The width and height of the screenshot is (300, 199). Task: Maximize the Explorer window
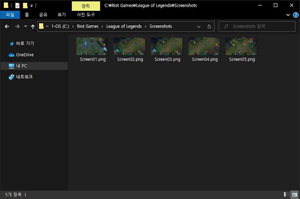click(x=275, y=5)
